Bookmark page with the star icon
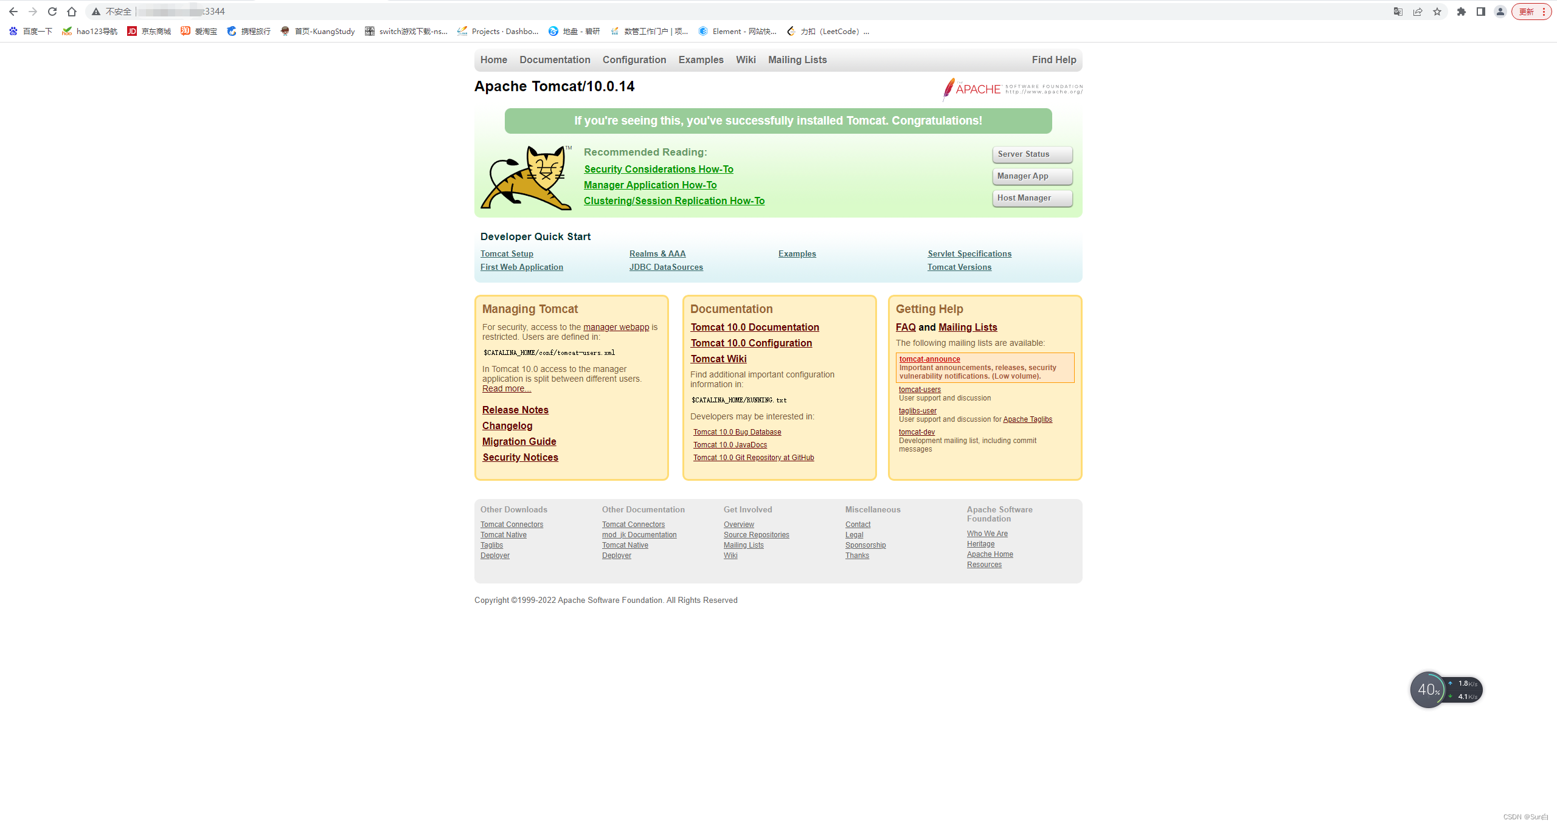 [x=1437, y=12]
